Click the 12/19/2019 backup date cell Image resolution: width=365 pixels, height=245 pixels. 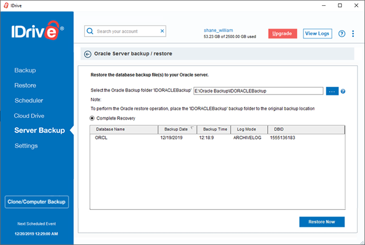click(x=171, y=138)
